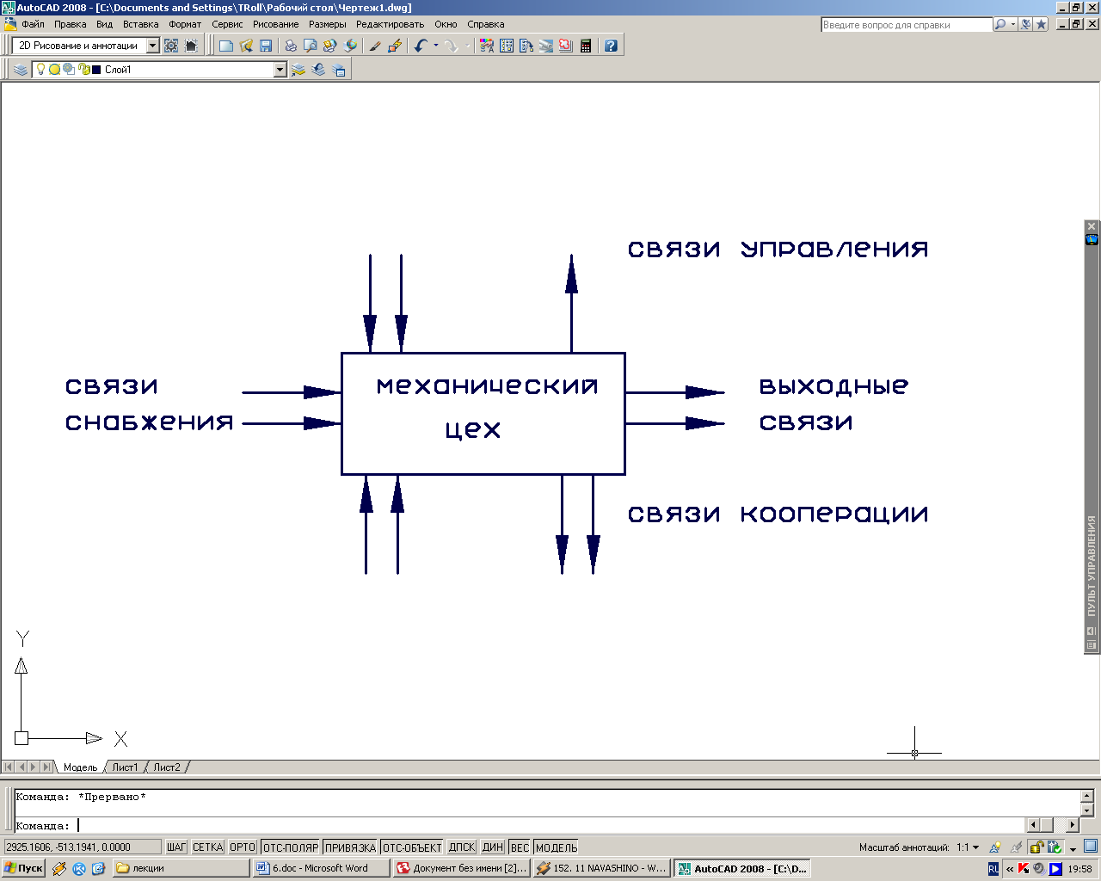
Task: Expand the workspace dropdown 2D Рисование и аннотации
Action: (x=153, y=46)
